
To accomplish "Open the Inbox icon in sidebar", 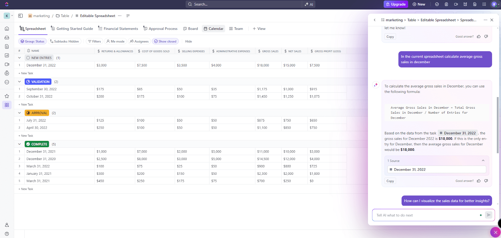I will click(x=7, y=38).
